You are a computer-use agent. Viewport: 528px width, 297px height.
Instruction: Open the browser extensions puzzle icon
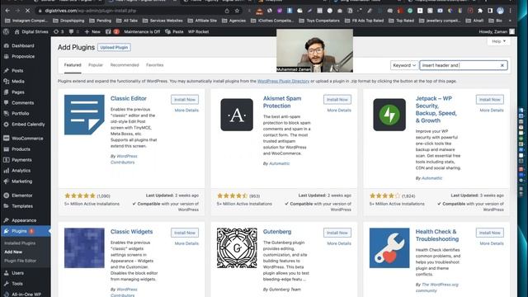(x=480, y=11)
